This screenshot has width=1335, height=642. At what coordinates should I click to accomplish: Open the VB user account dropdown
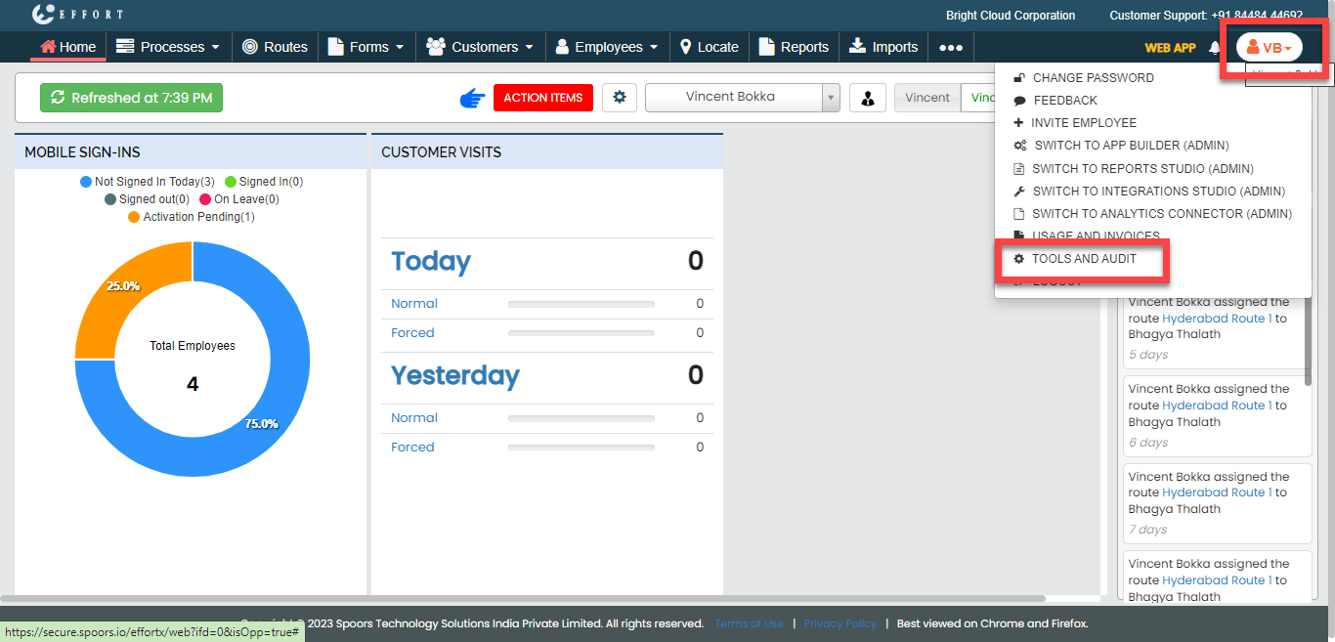1270,46
